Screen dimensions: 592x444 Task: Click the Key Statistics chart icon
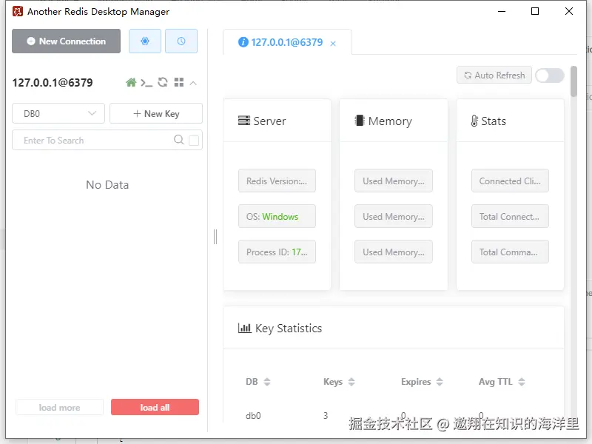244,328
